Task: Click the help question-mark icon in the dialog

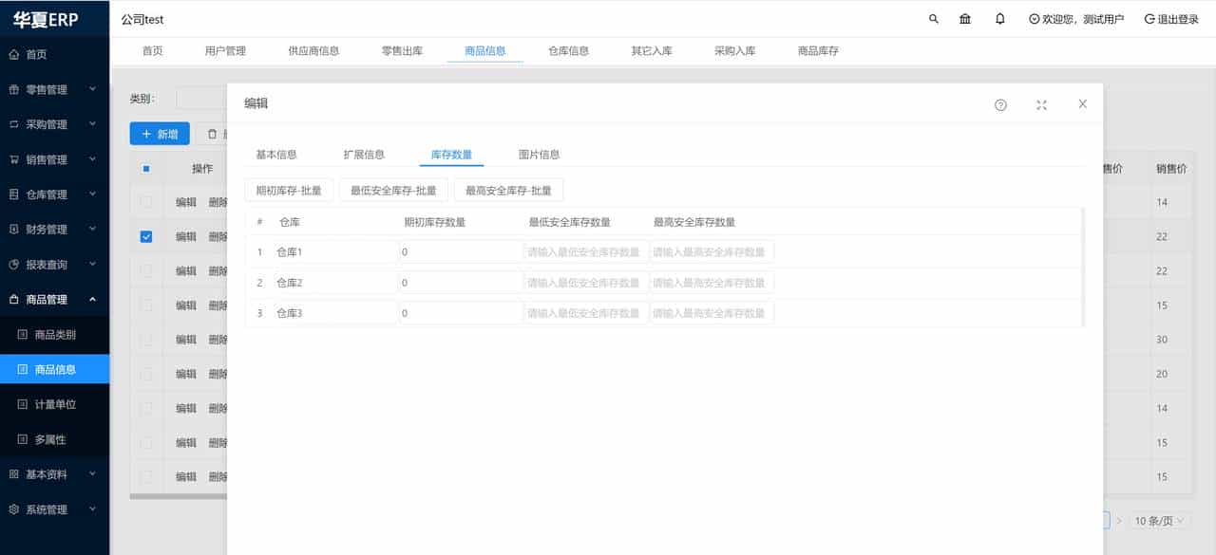Action: click(x=999, y=104)
